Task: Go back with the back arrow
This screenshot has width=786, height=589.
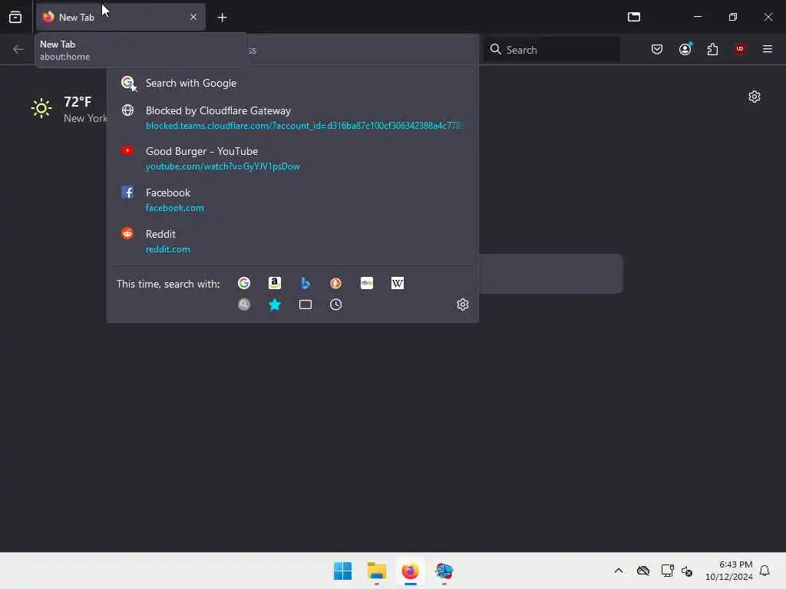Action: coord(18,49)
